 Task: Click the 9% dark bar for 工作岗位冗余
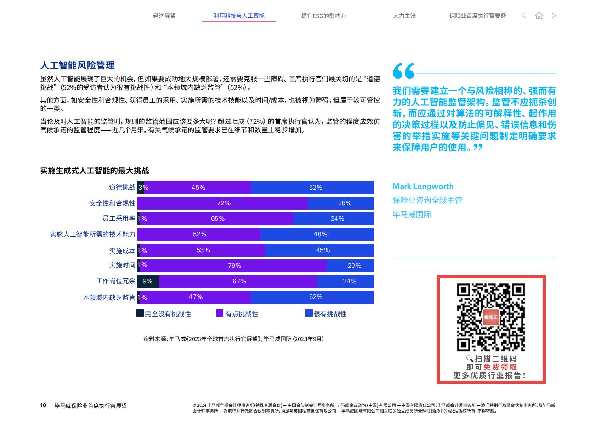(148, 281)
